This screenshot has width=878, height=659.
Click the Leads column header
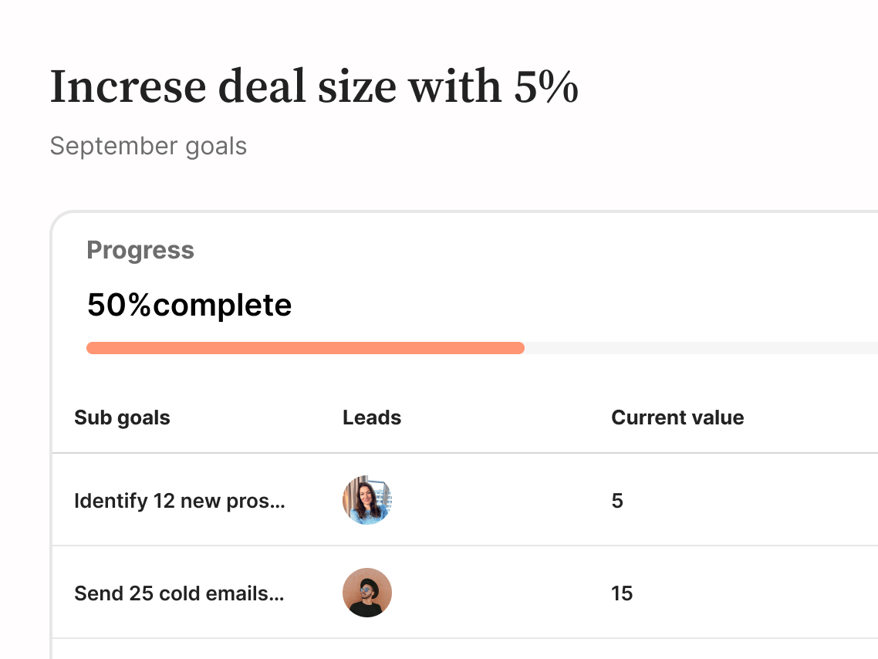[372, 417]
